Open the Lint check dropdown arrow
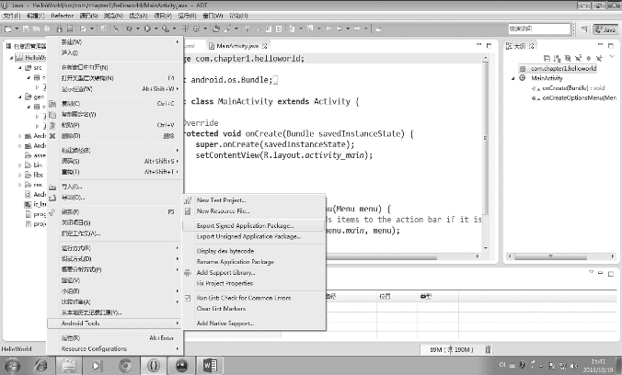The width and height of the screenshot is (622, 375). (x=92, y=28)
